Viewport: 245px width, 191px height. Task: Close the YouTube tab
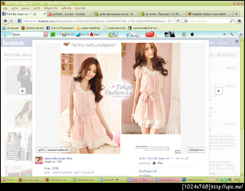pos(91,14)
